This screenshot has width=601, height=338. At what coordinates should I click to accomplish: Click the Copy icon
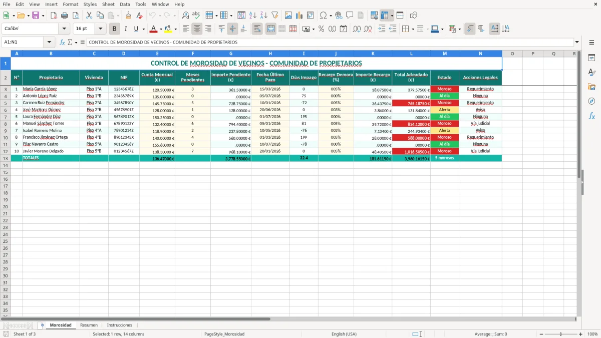(x=100, y=16)
